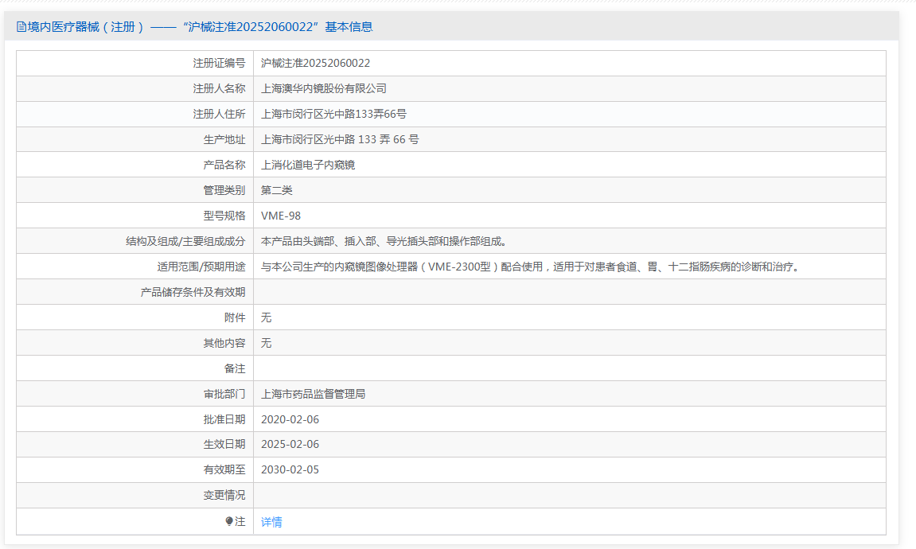Click the 型号规格 label
Image resolution: width=916 pixels, height=549 pixels.
(x=224, y=216)
